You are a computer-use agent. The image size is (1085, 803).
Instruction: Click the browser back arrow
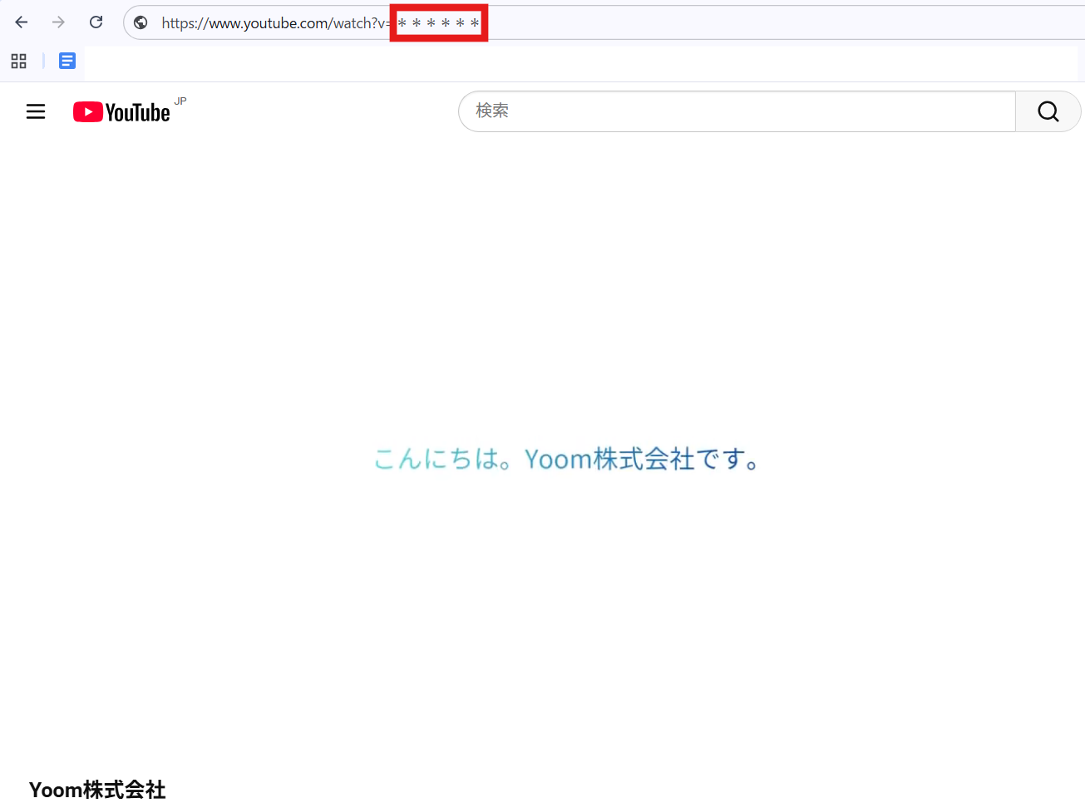coord(22,22)
